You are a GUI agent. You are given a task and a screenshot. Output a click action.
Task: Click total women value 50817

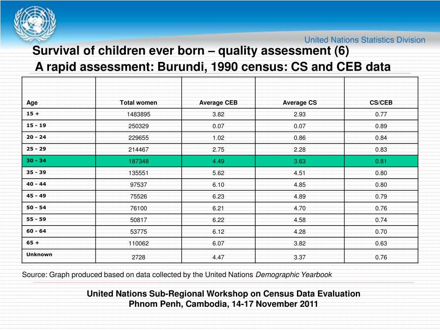point(139,220)
